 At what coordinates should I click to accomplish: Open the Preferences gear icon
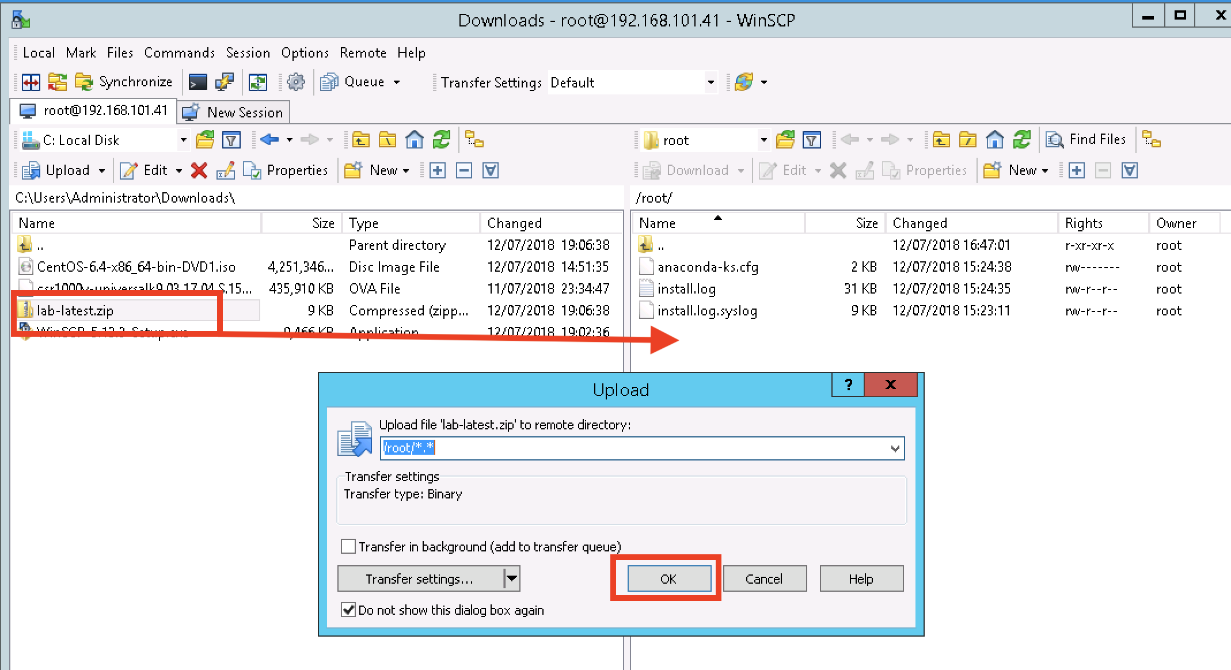tap(295, 82)
